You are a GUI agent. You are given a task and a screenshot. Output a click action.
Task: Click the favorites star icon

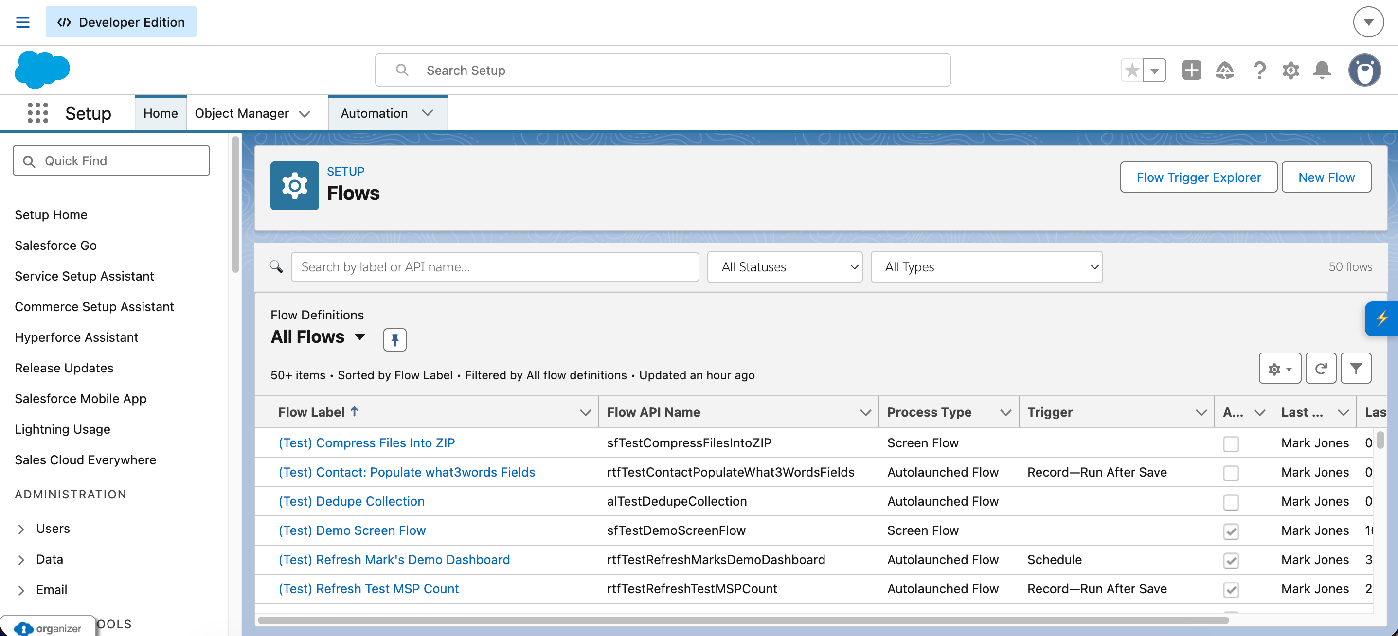1132,70
